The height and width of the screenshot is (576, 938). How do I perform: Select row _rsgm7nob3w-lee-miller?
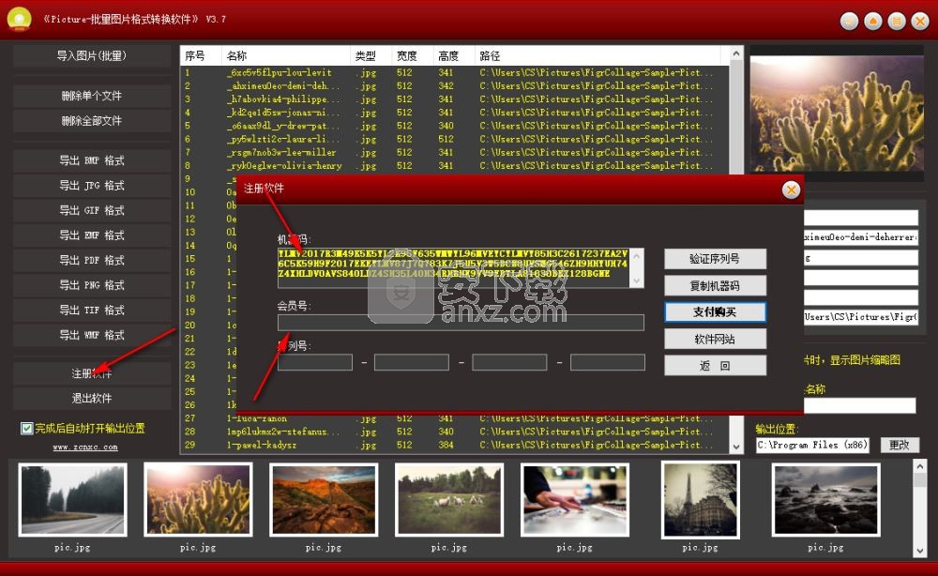[455, 153]
